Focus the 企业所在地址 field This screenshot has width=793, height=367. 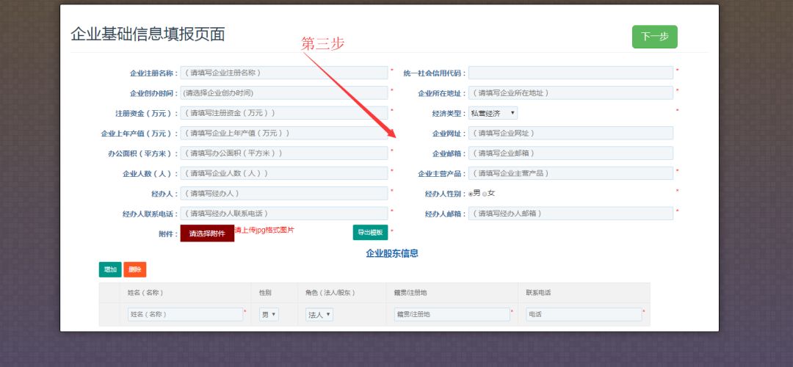(x=571, y=93)
